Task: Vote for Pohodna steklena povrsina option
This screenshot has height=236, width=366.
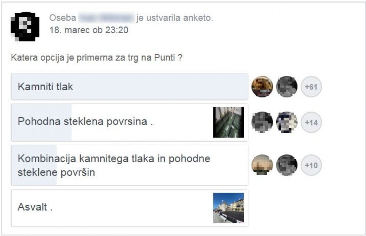Action: [130, 122]
